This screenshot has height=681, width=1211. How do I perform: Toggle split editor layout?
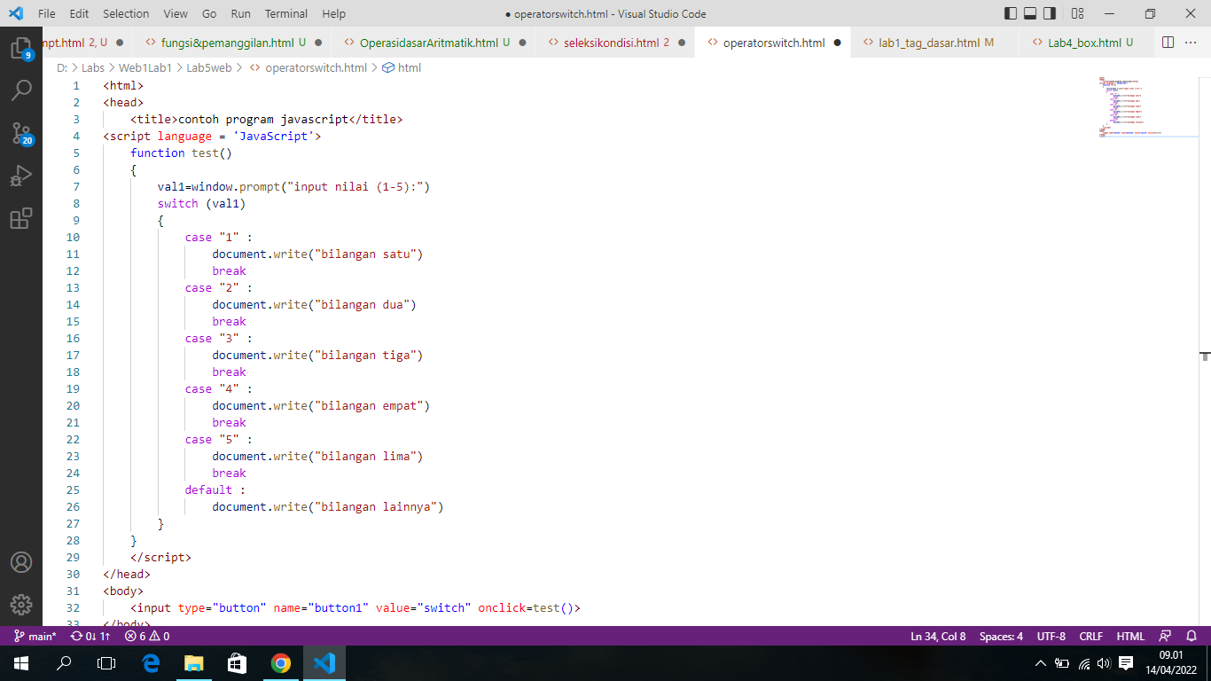(1168, 42)
